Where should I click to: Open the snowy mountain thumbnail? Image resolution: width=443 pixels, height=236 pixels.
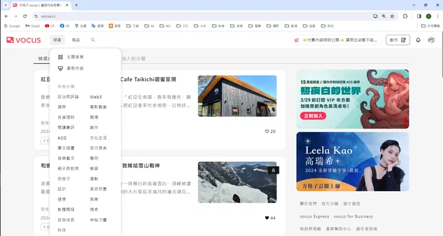(237, 182)
